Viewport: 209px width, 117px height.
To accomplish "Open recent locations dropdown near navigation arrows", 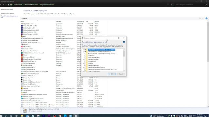I will pos(6,5).
